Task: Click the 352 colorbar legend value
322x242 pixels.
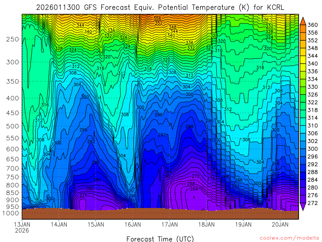Action: (x=313, y=40)
